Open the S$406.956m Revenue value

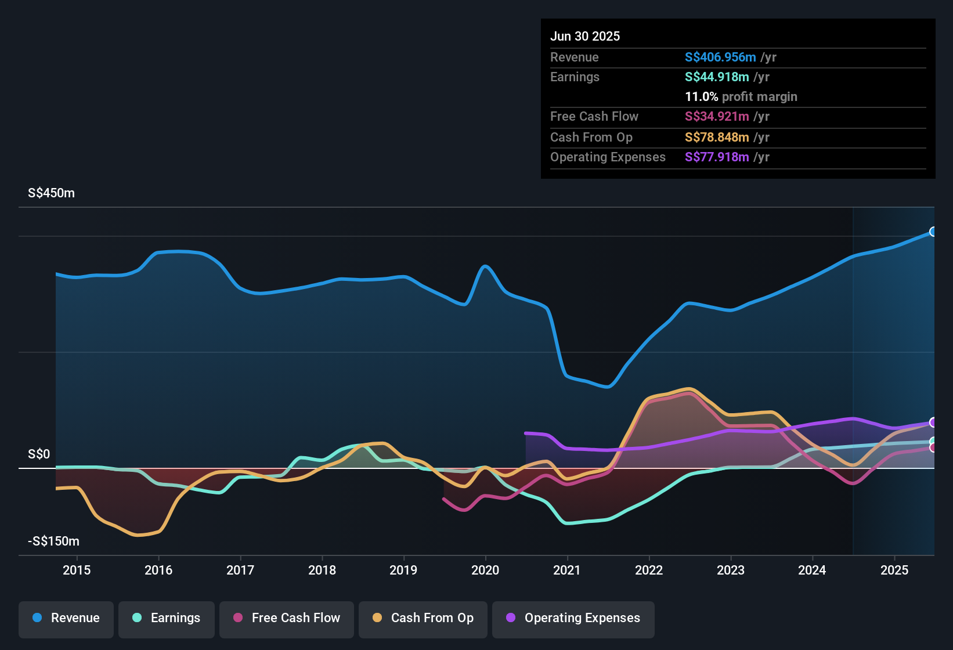pyautogui.click(x=720, y=57)
